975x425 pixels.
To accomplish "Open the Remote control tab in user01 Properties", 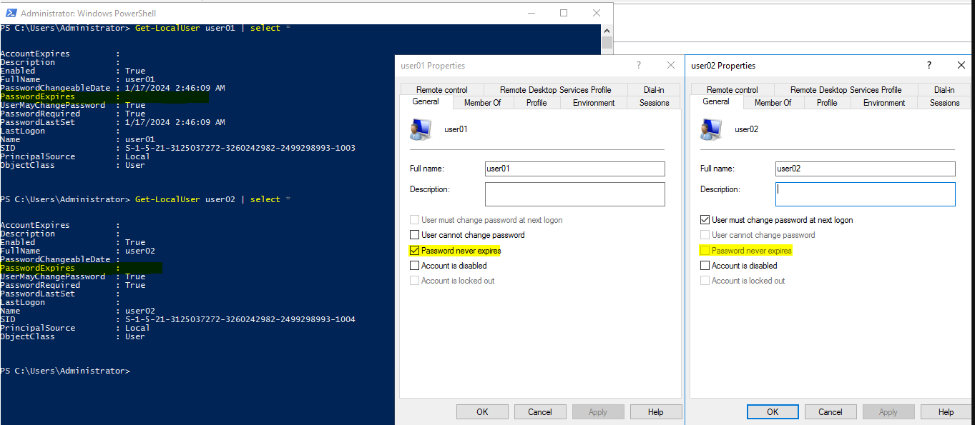I will [442, 90].
